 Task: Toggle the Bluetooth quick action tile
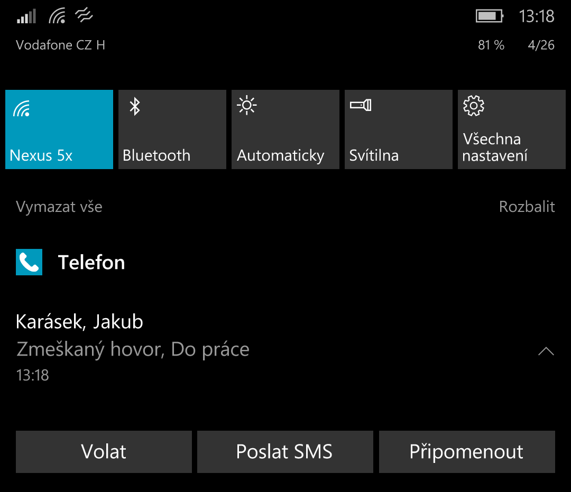pos(172,129)
